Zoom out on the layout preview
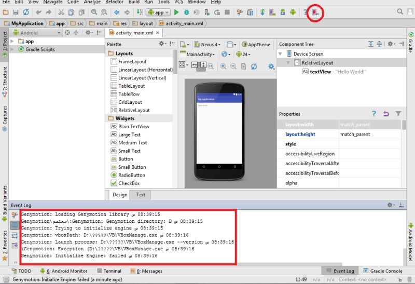415x284 pixels. click(x=233, y=66)
